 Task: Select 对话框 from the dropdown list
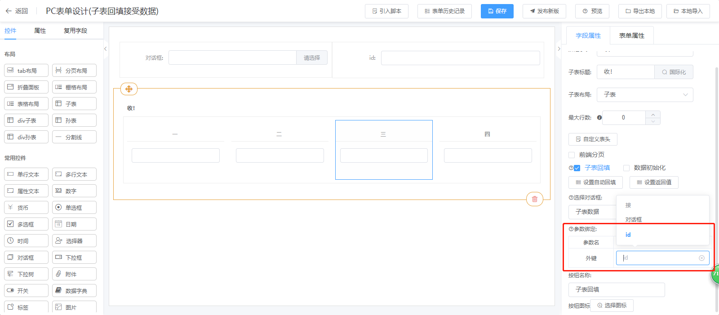pos(634,220)
